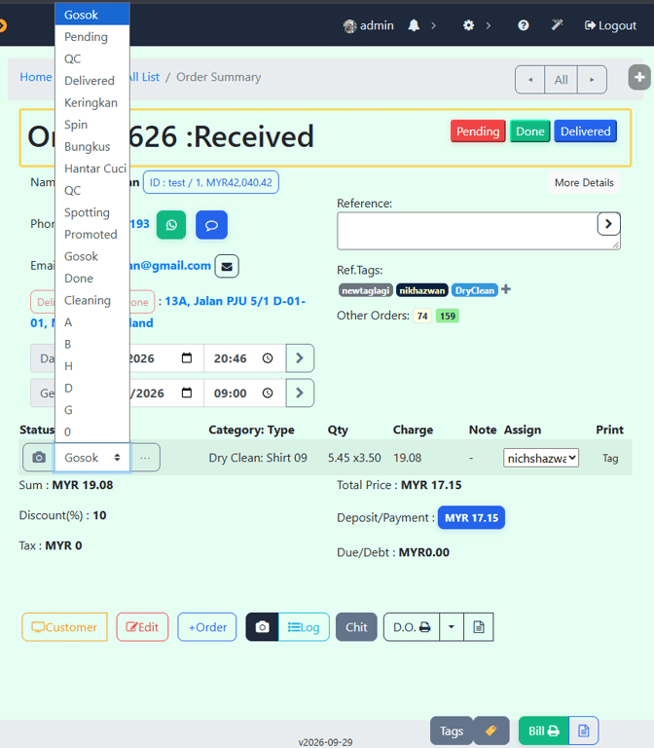Click the camera icon in status row
The width and height of the screenshot is (654, 748).
pos(39,458)
